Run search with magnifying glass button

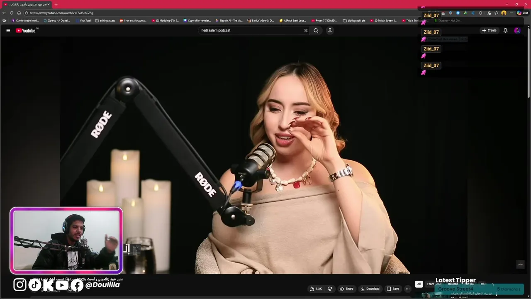[x=316, y=30]
